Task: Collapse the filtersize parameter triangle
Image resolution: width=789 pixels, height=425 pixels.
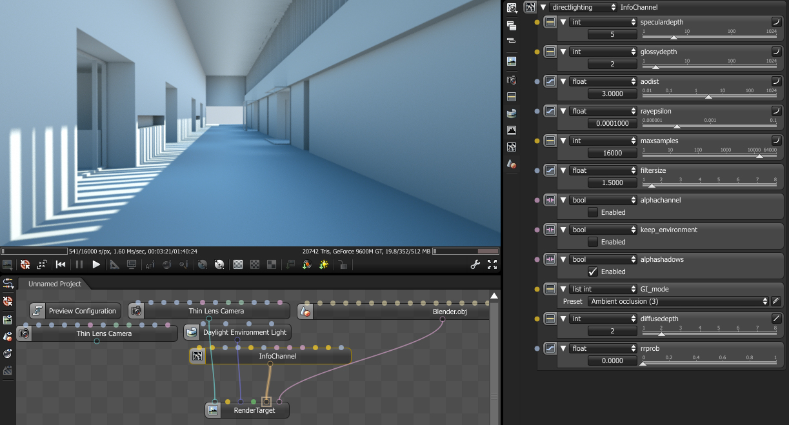Action: click(563, 170)
